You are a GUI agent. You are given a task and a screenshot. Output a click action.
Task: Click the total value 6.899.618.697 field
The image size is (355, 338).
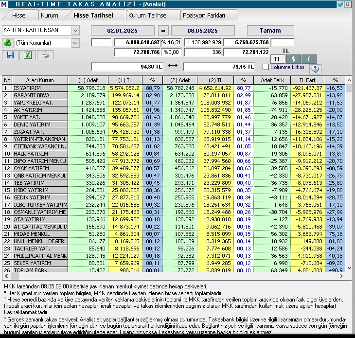pos(137,43)
